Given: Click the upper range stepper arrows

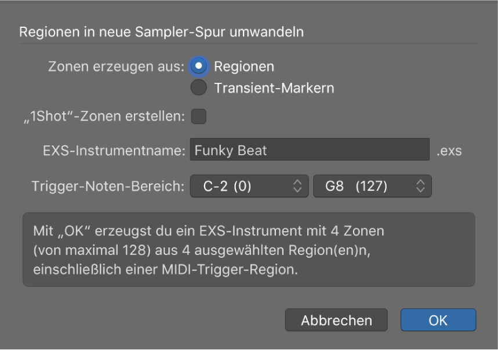Looking at the screenshot, I should pyautogui.click(x=298, y=186).
